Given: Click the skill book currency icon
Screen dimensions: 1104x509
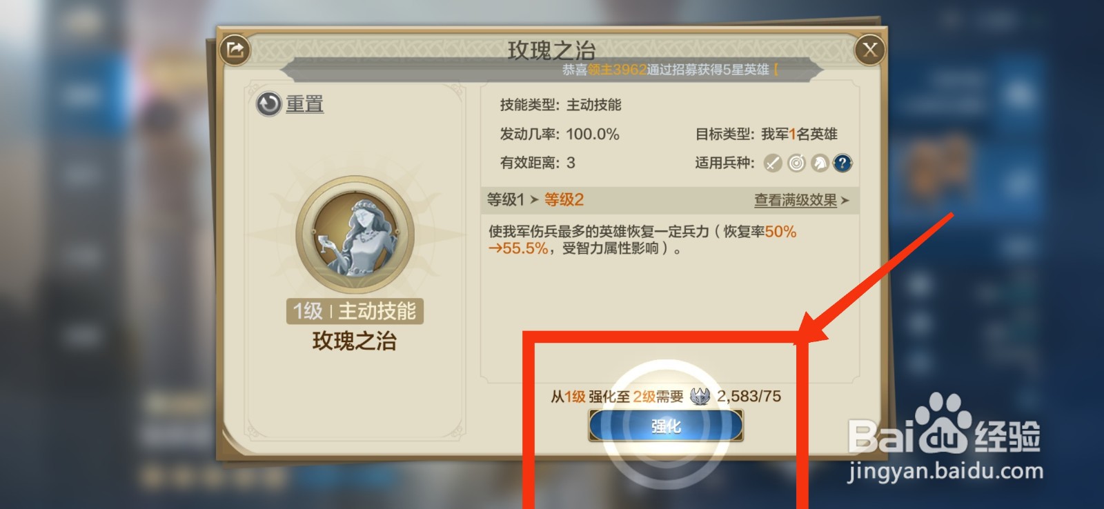Looking at the screenshot, I should (x=700, y=396).
